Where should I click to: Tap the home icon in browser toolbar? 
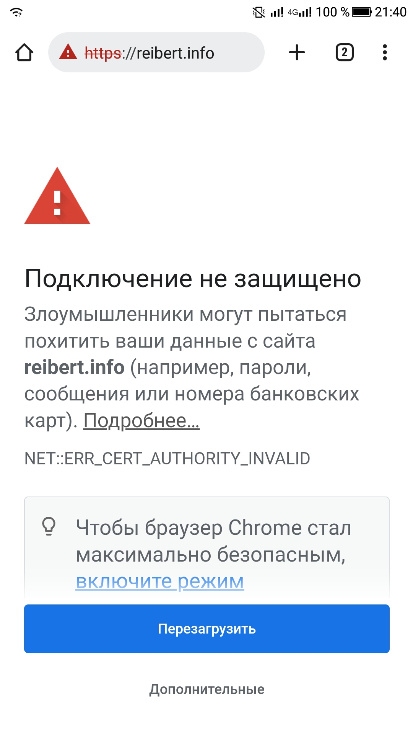click(x=24, y=52)
